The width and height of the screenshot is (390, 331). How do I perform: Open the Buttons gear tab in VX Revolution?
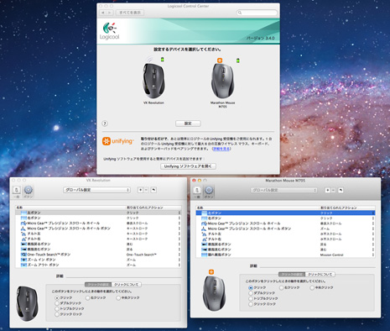coord(28,192)
